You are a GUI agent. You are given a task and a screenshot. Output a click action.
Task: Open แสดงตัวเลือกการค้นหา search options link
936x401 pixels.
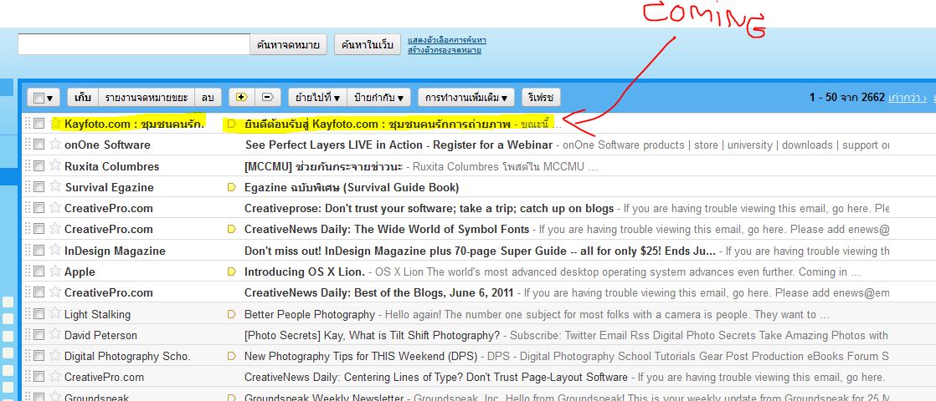tap(446, 40)
